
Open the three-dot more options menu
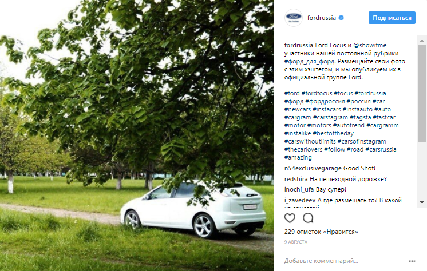[x=412, y=261]
